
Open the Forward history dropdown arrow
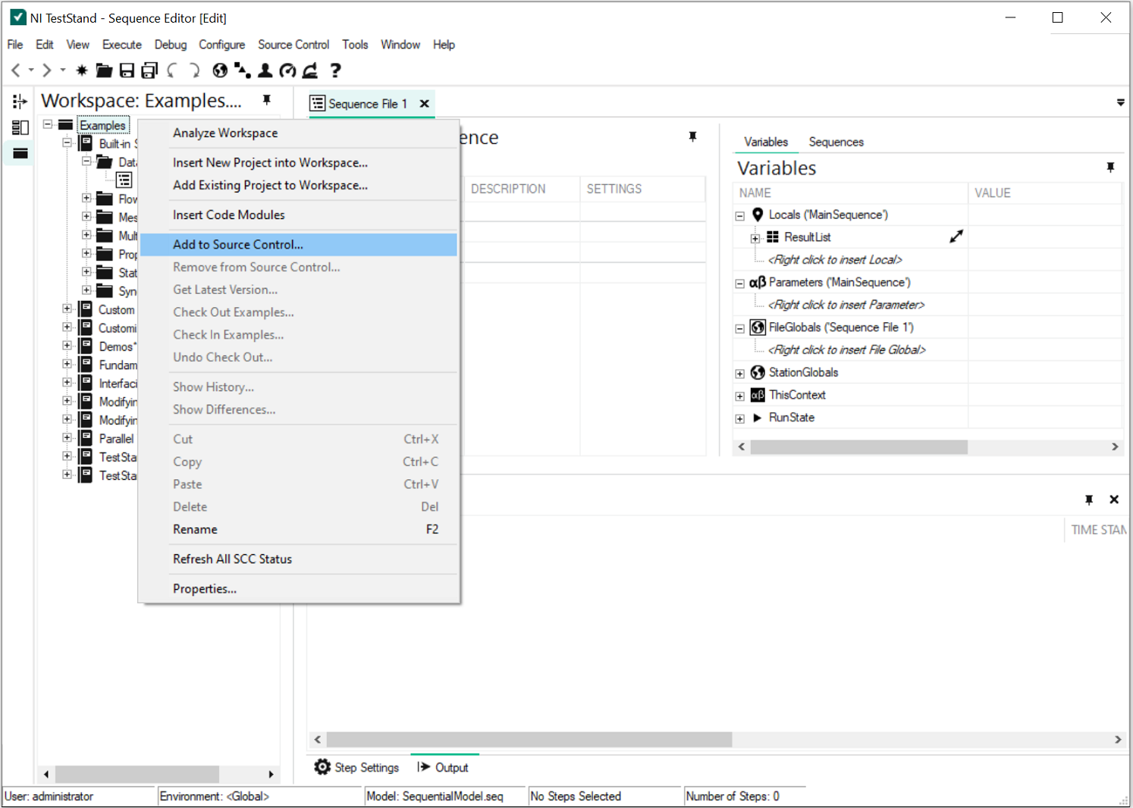pos(63,70)
